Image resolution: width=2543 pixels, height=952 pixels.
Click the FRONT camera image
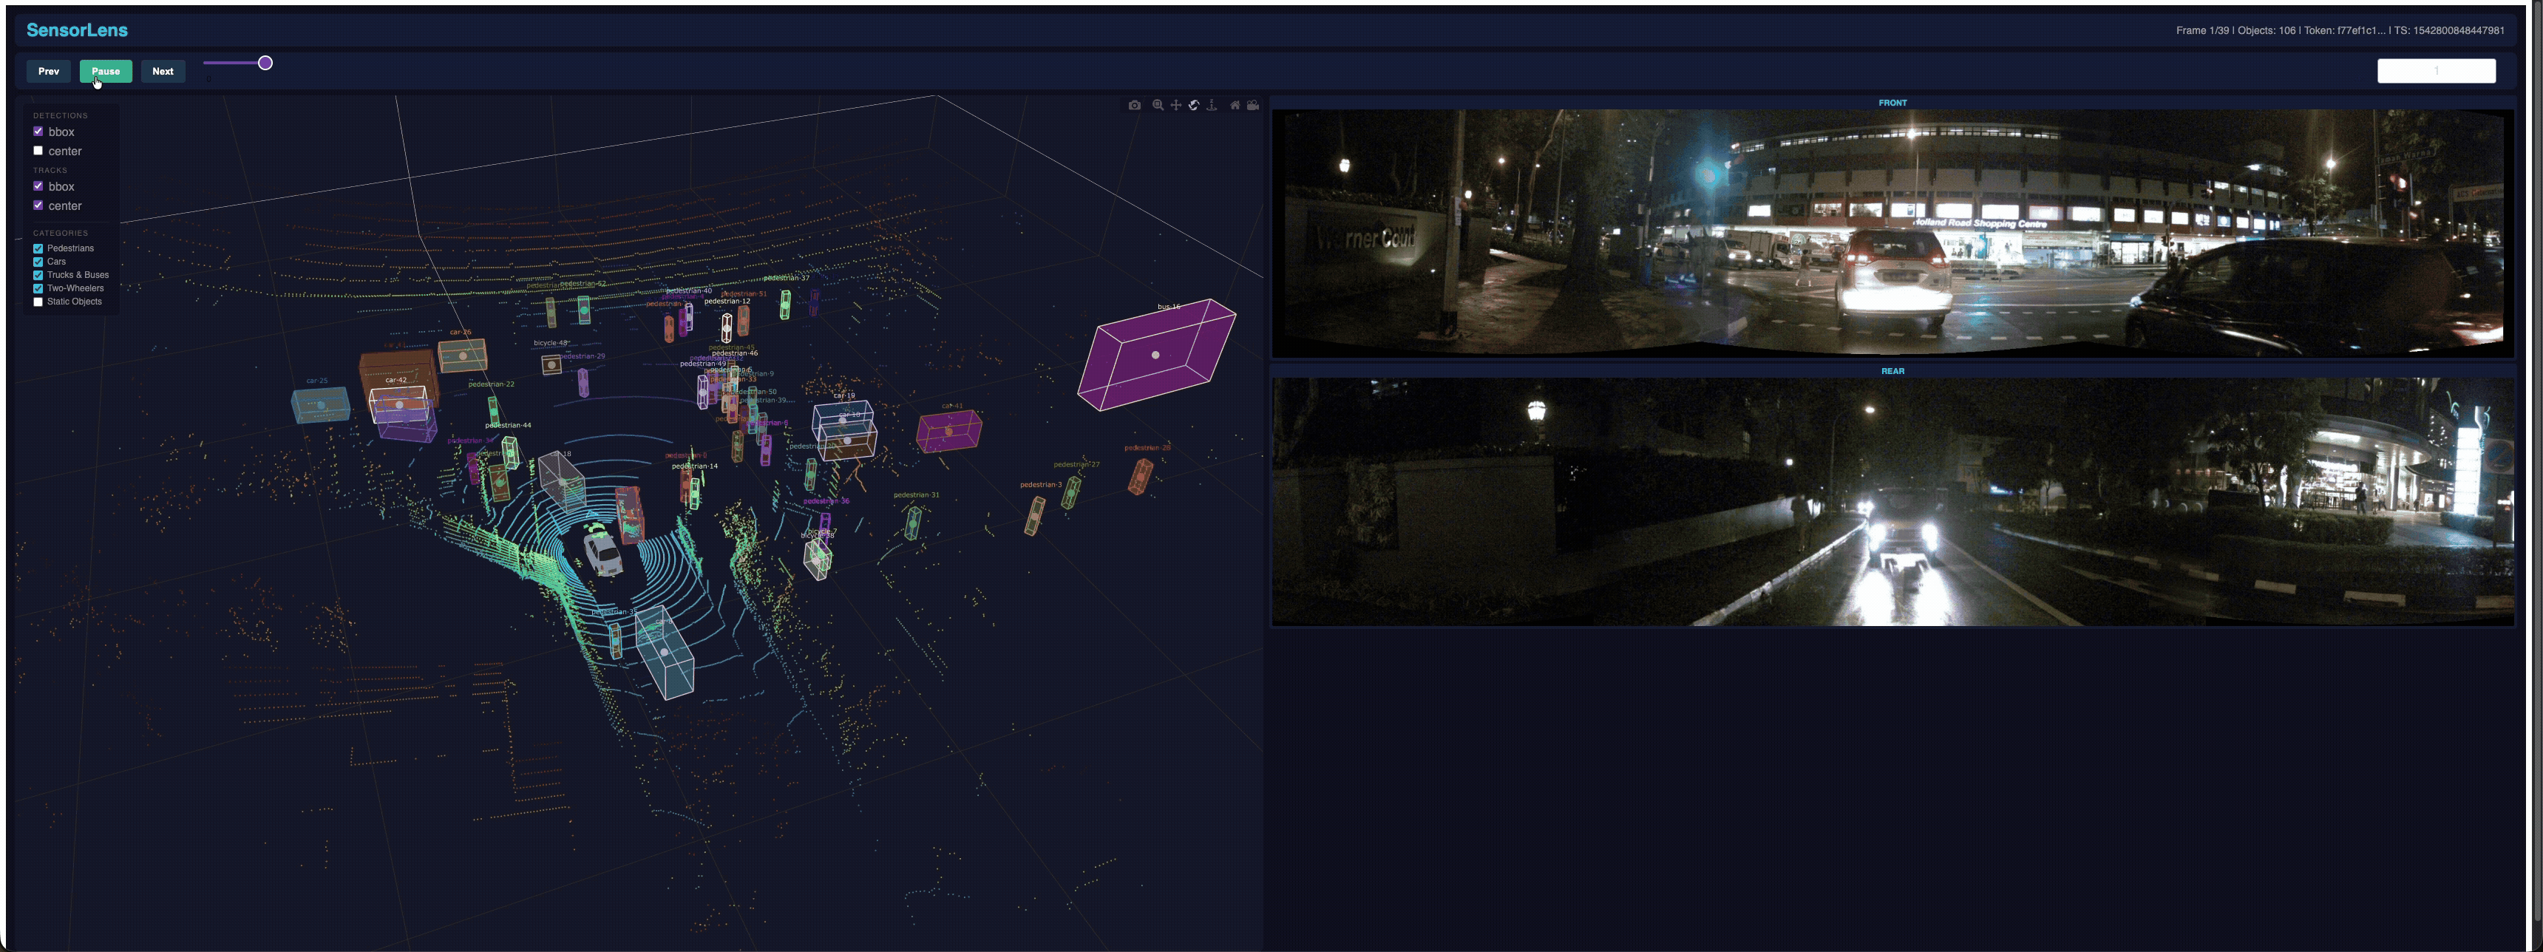1892,233
